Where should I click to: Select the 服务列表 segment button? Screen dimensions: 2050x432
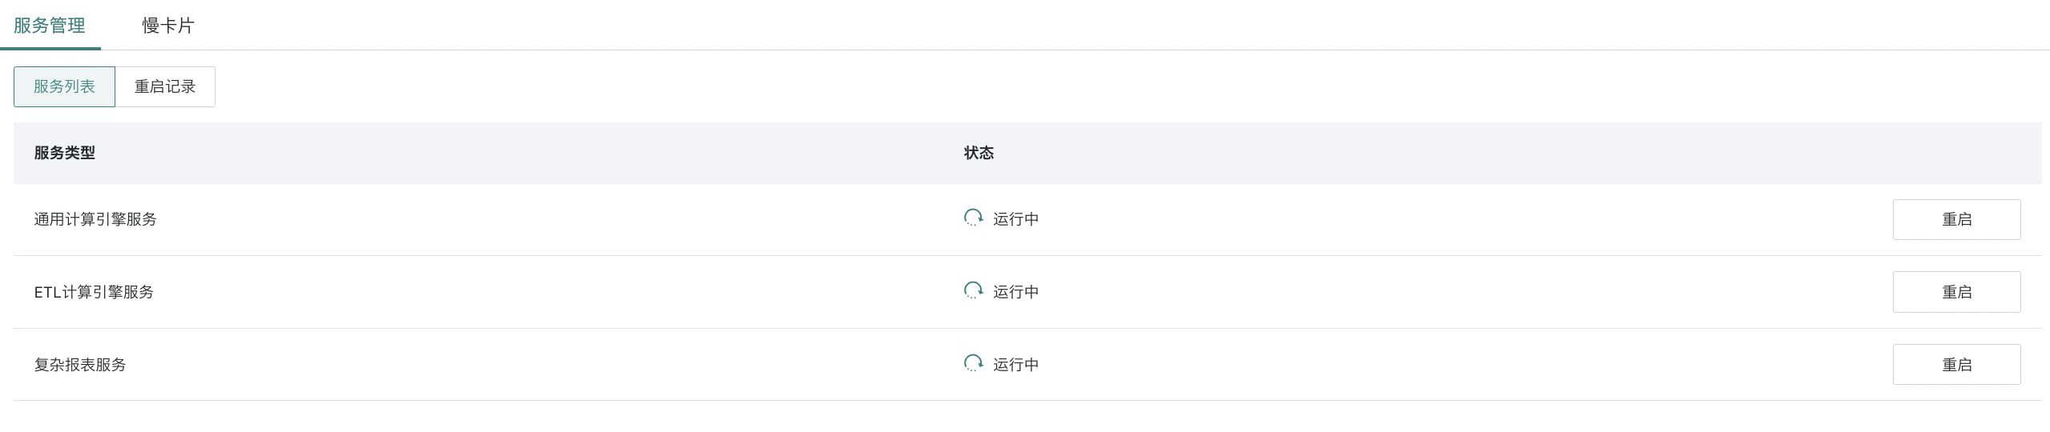coord(64,86)
